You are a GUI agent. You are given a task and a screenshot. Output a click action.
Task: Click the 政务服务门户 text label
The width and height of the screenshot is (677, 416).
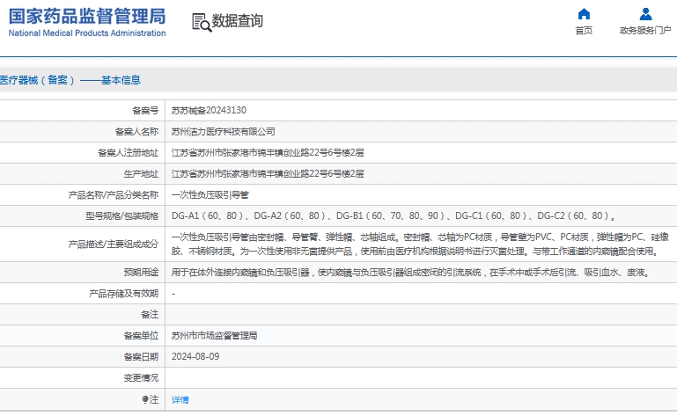pyautogui.click(x=645, y=30)
